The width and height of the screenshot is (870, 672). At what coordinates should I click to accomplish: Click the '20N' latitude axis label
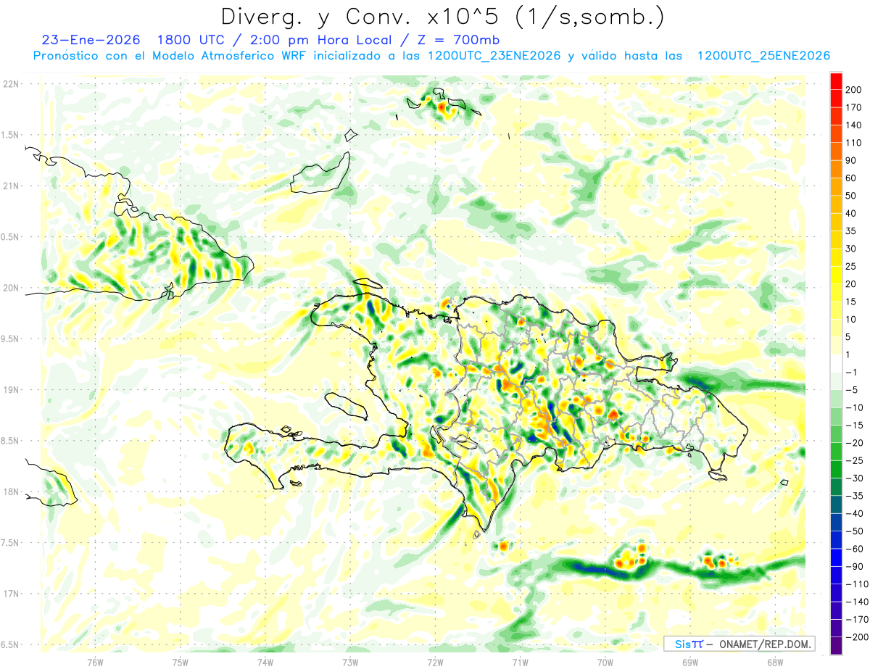[x=10, y=289]
